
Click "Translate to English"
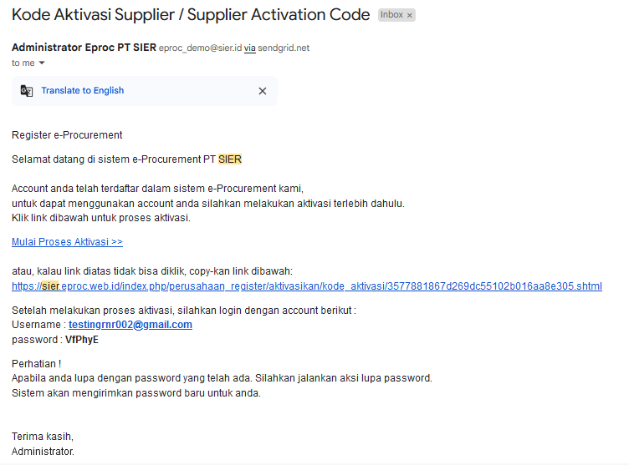[x=82, y=91]
